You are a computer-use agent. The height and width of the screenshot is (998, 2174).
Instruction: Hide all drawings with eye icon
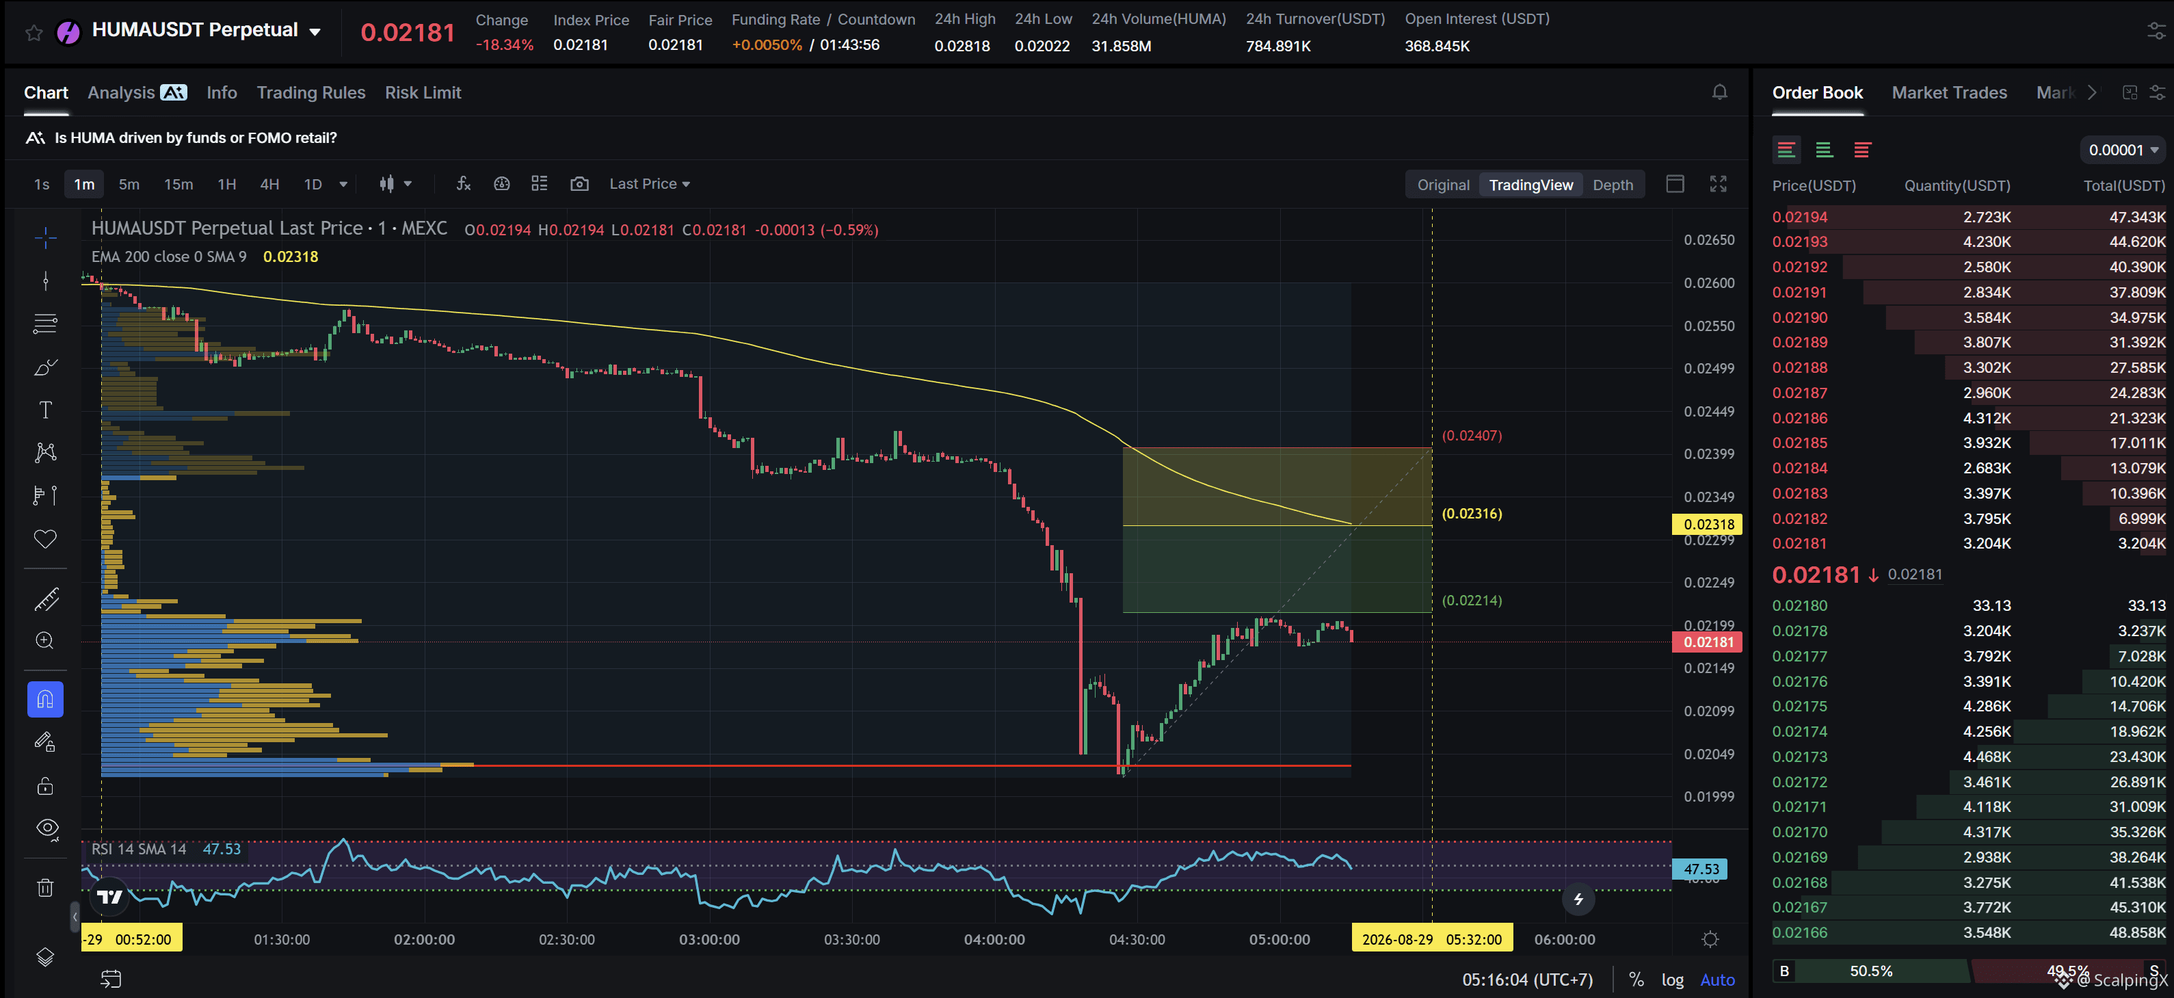pos(47,828)
